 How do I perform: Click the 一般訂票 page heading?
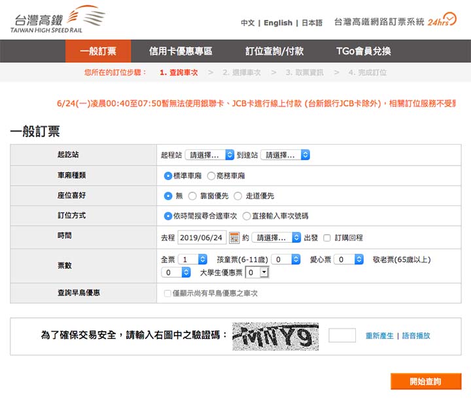point(35,132)
